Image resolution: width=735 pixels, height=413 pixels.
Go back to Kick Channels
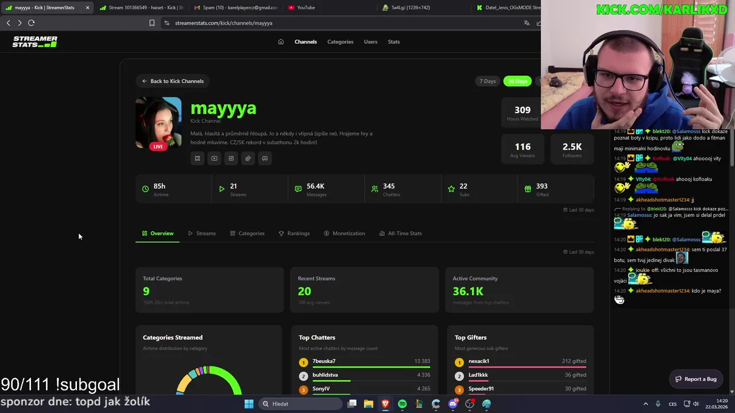[x=173, y=81]
